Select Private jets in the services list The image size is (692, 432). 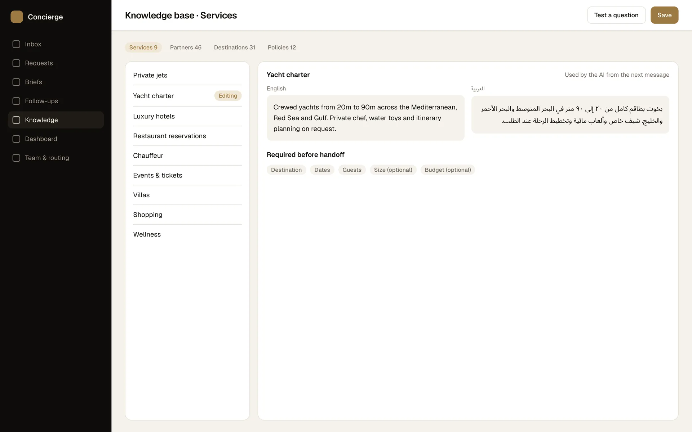187,75
